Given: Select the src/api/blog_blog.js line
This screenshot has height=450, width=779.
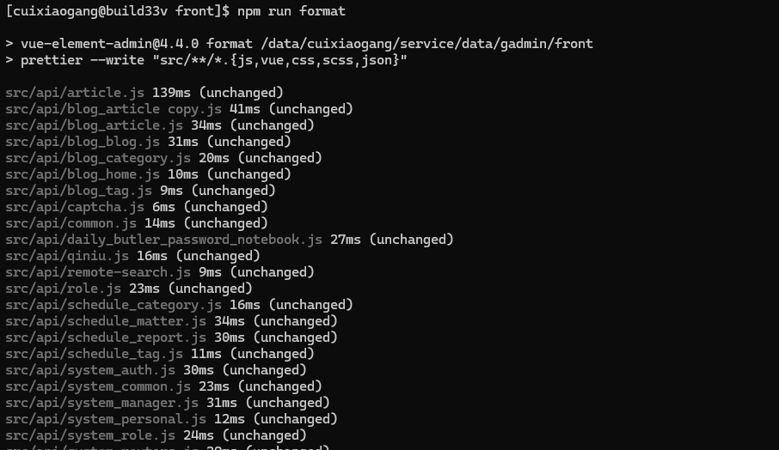Looking at the screenshot, I should pyautogui.click(x=148, y=142).
